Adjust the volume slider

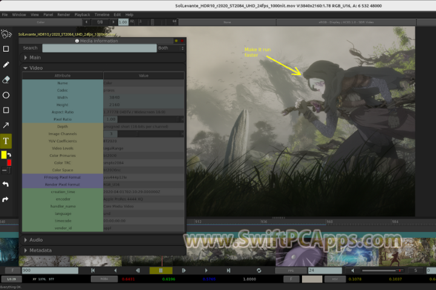click(382, 270)
